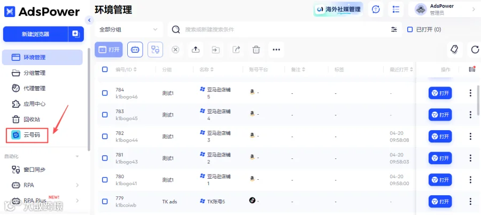Sort by 备注 column
The width and height of the screenshot is (481, 215).
click(304, 69)
